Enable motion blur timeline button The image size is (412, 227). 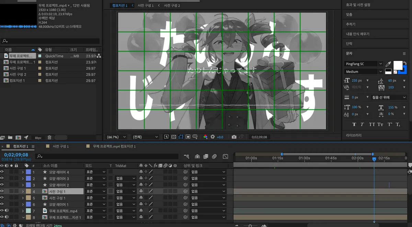pos(214,156)
